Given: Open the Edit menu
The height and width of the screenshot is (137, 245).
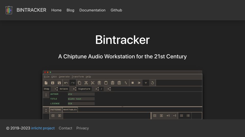Looking at the screenshot, I should point(54,77).
